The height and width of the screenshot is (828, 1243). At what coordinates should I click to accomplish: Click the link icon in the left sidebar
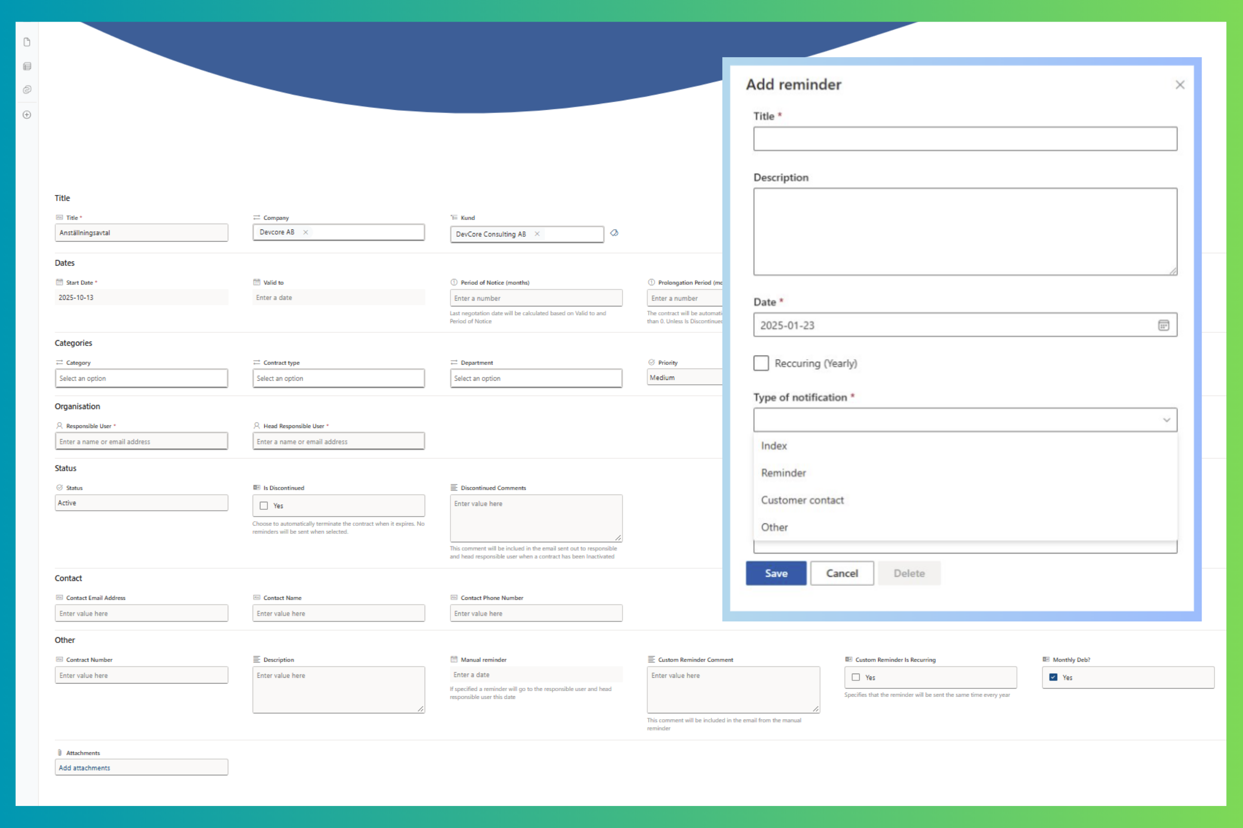pos(27,90)
